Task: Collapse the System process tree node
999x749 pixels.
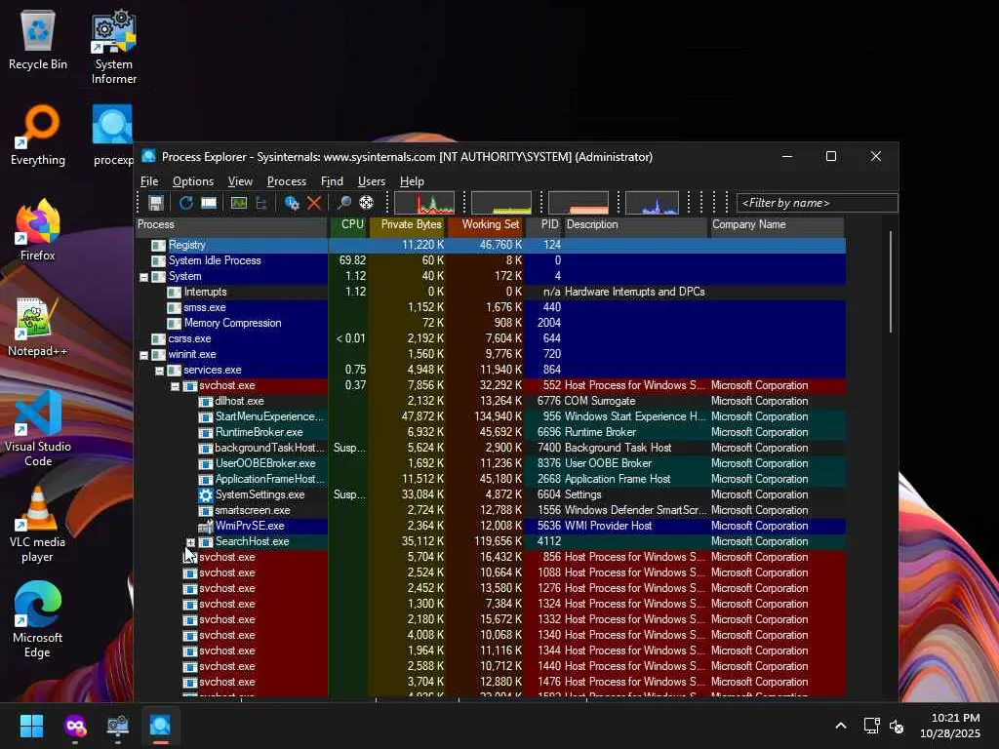Action: [144, 277]
